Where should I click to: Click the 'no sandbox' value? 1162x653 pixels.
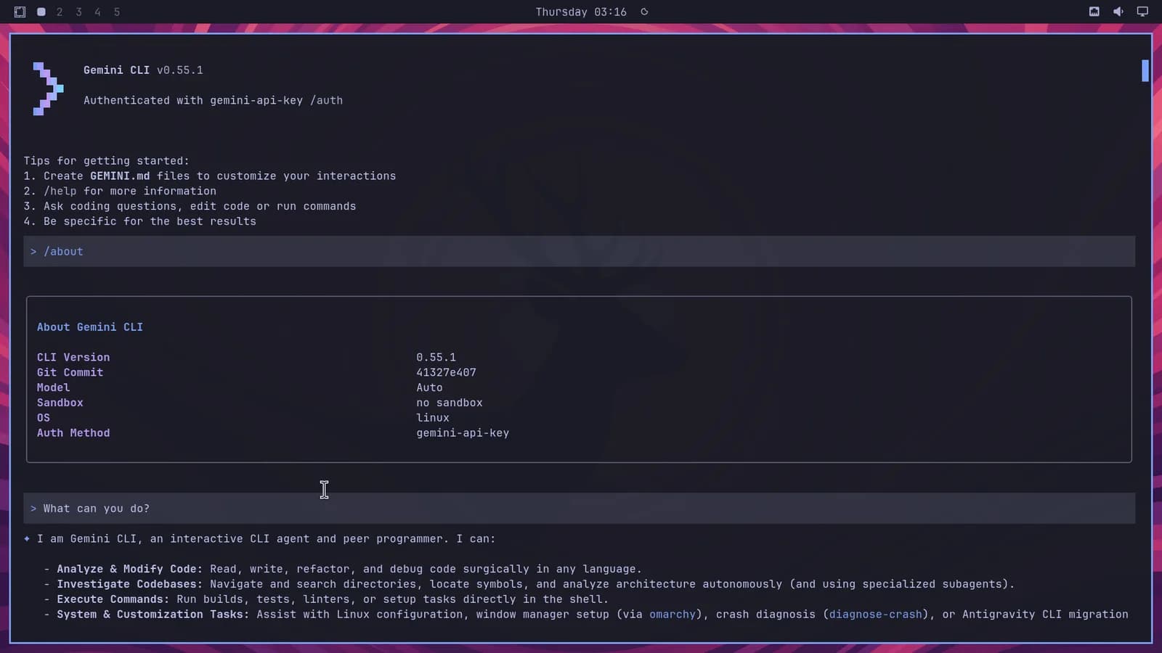[450, 403]
